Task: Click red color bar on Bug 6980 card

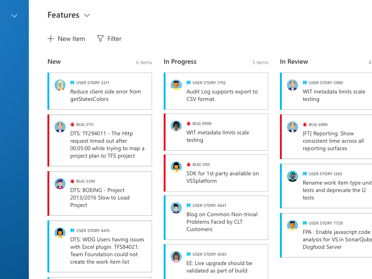Action: [281, 137]
